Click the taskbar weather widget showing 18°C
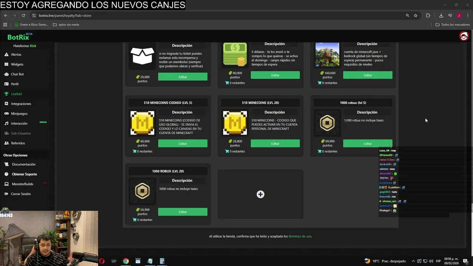 click(x=385, y=261)
